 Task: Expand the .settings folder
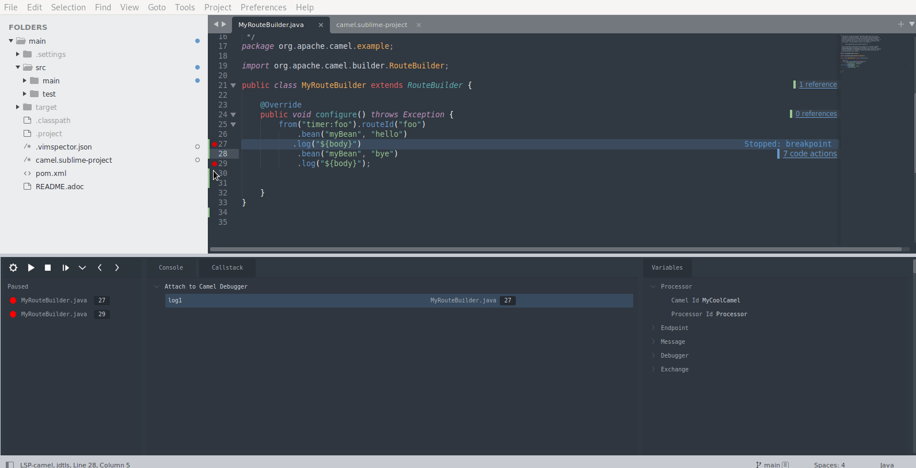point(18,54)
